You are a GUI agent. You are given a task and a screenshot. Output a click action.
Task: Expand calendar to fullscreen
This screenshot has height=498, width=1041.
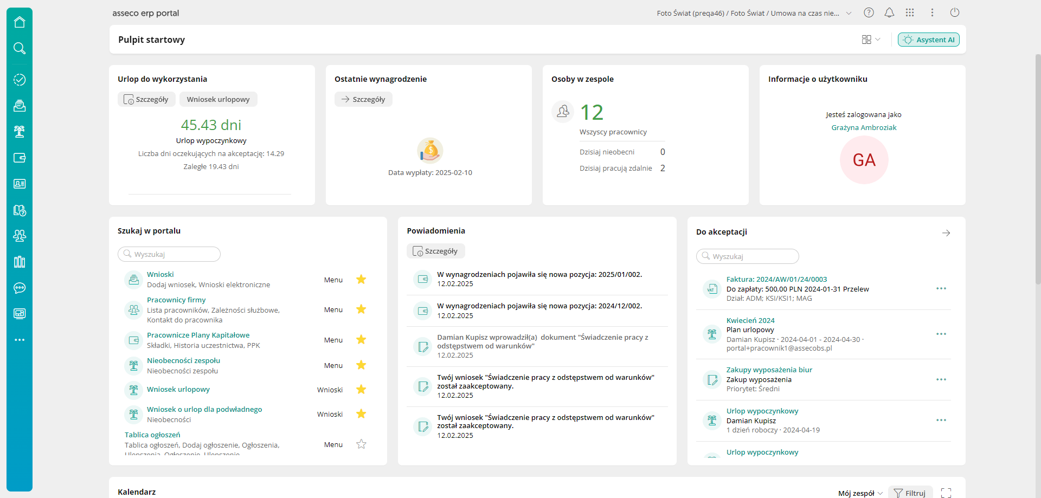click(946, 493)
